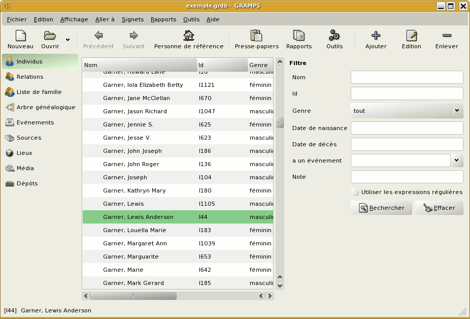Enable Utiliser les expressions régulières checkbox
This screenshot has width=470, height=319.
point(355,192)
